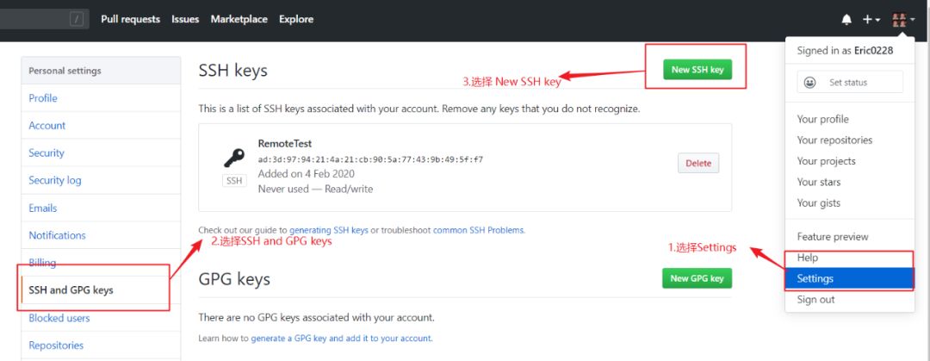Click the 'SSH keys' heading

tap(233, 71)
